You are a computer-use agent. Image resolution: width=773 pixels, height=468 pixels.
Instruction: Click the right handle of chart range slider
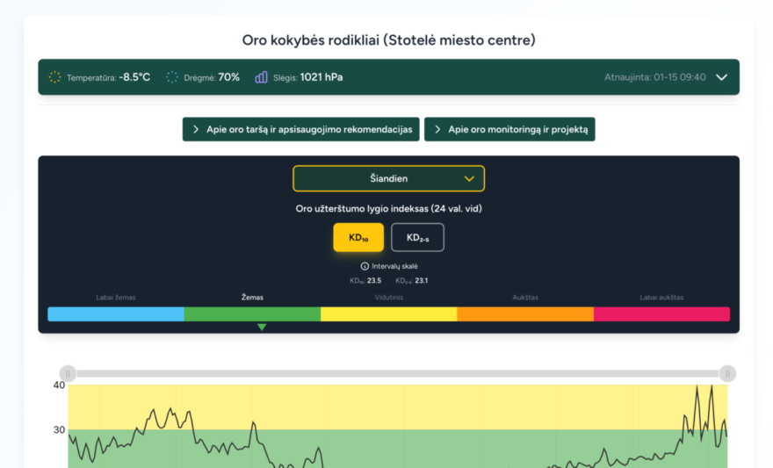727,373
